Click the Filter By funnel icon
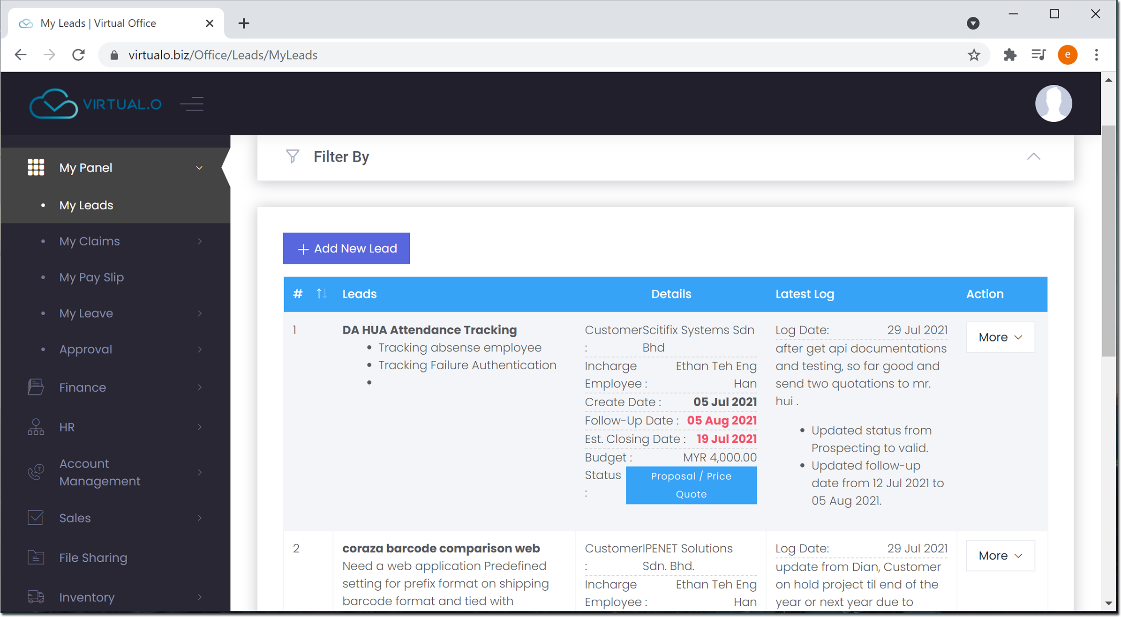The width and height of the screenshot is (1121, 617). coord(293,156)
